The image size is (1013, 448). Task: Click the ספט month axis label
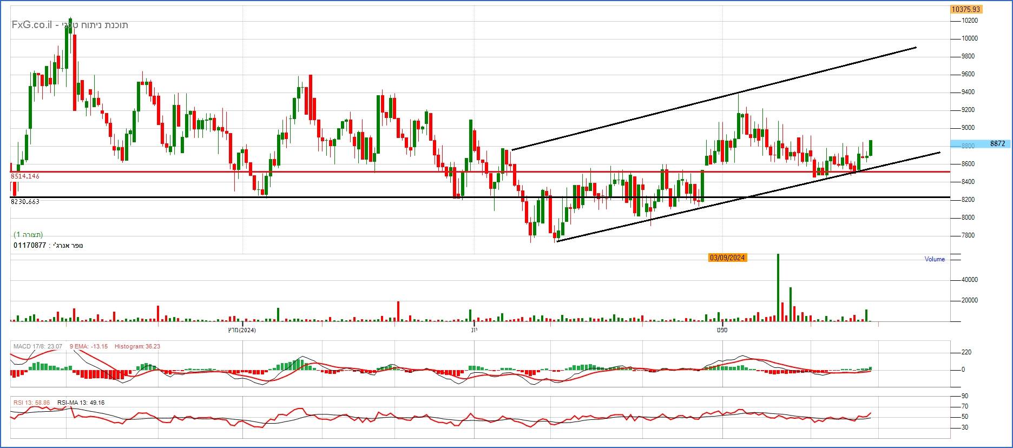click(x=722, y=330)
